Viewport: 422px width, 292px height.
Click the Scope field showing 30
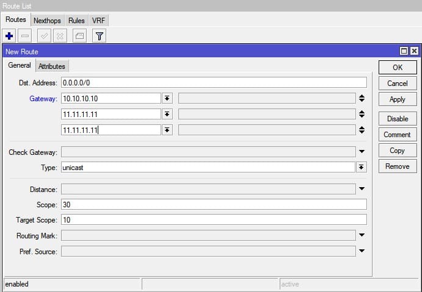pos(214,204)
